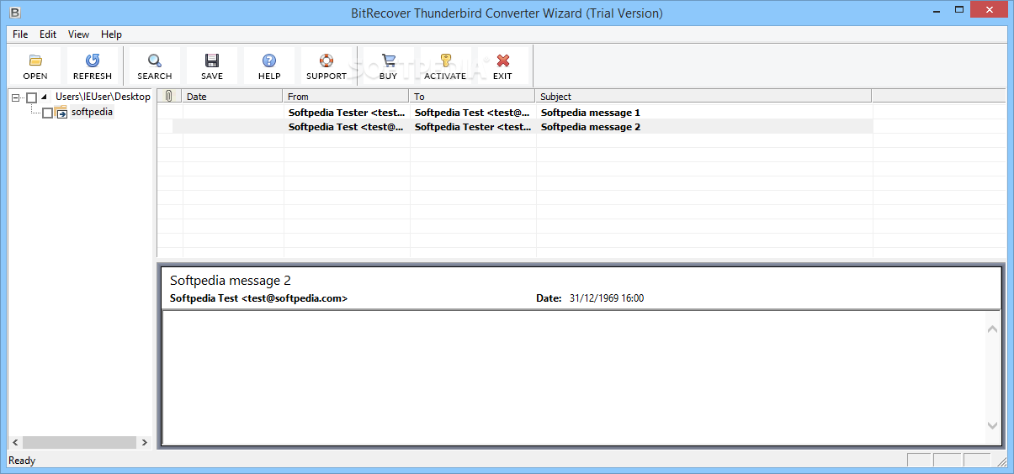Click the attachment paperclip column header

pyautogui.click(x=169, y=96)
